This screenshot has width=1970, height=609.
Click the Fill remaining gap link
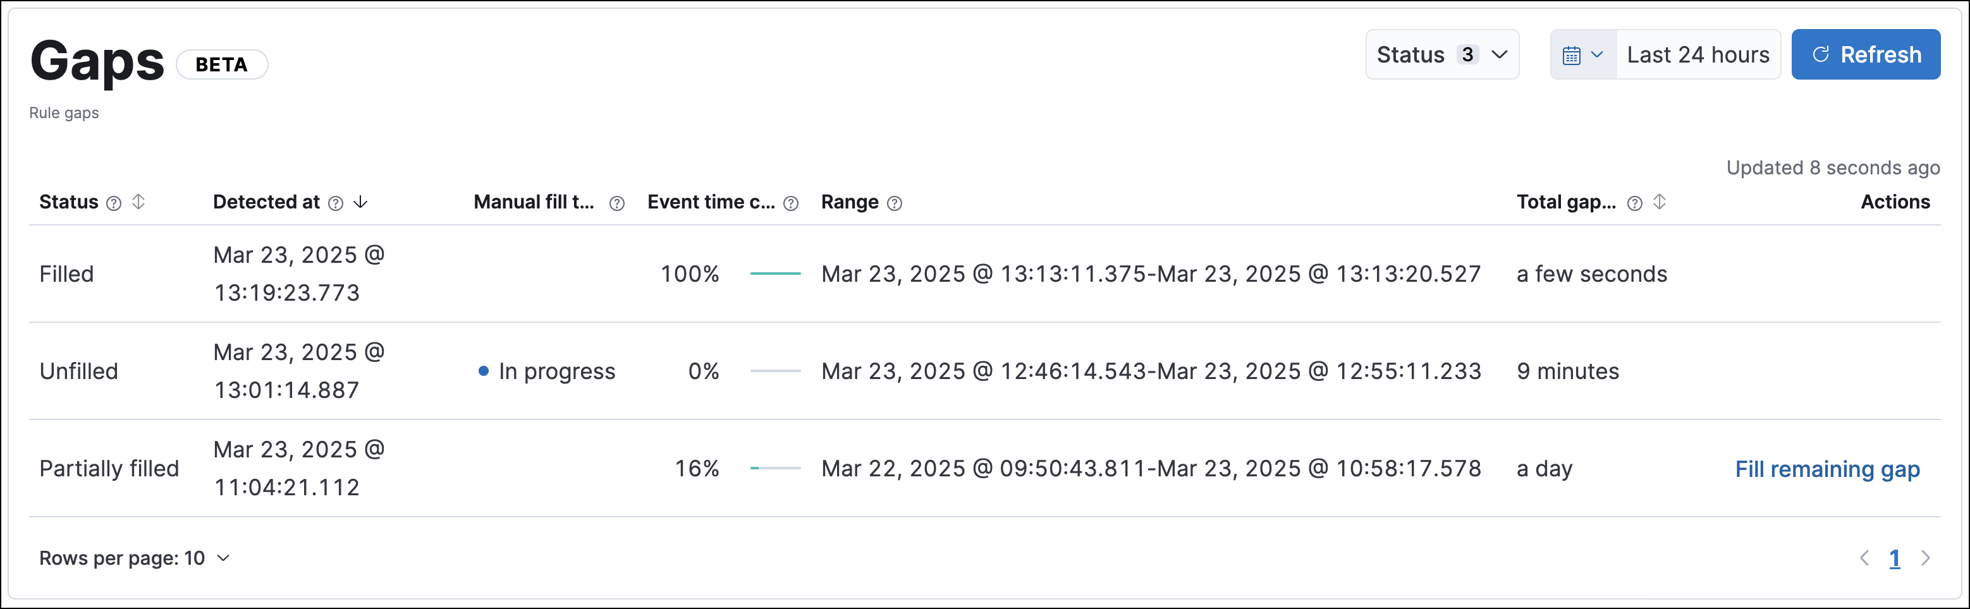tap(1828, 468)
